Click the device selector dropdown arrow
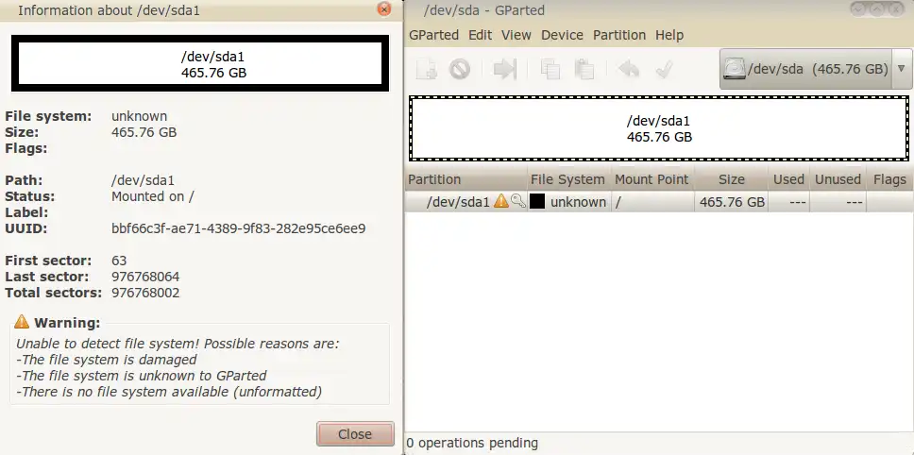This screenshot has height=455, width=914. pyautogui.click(x=903, y=69)
